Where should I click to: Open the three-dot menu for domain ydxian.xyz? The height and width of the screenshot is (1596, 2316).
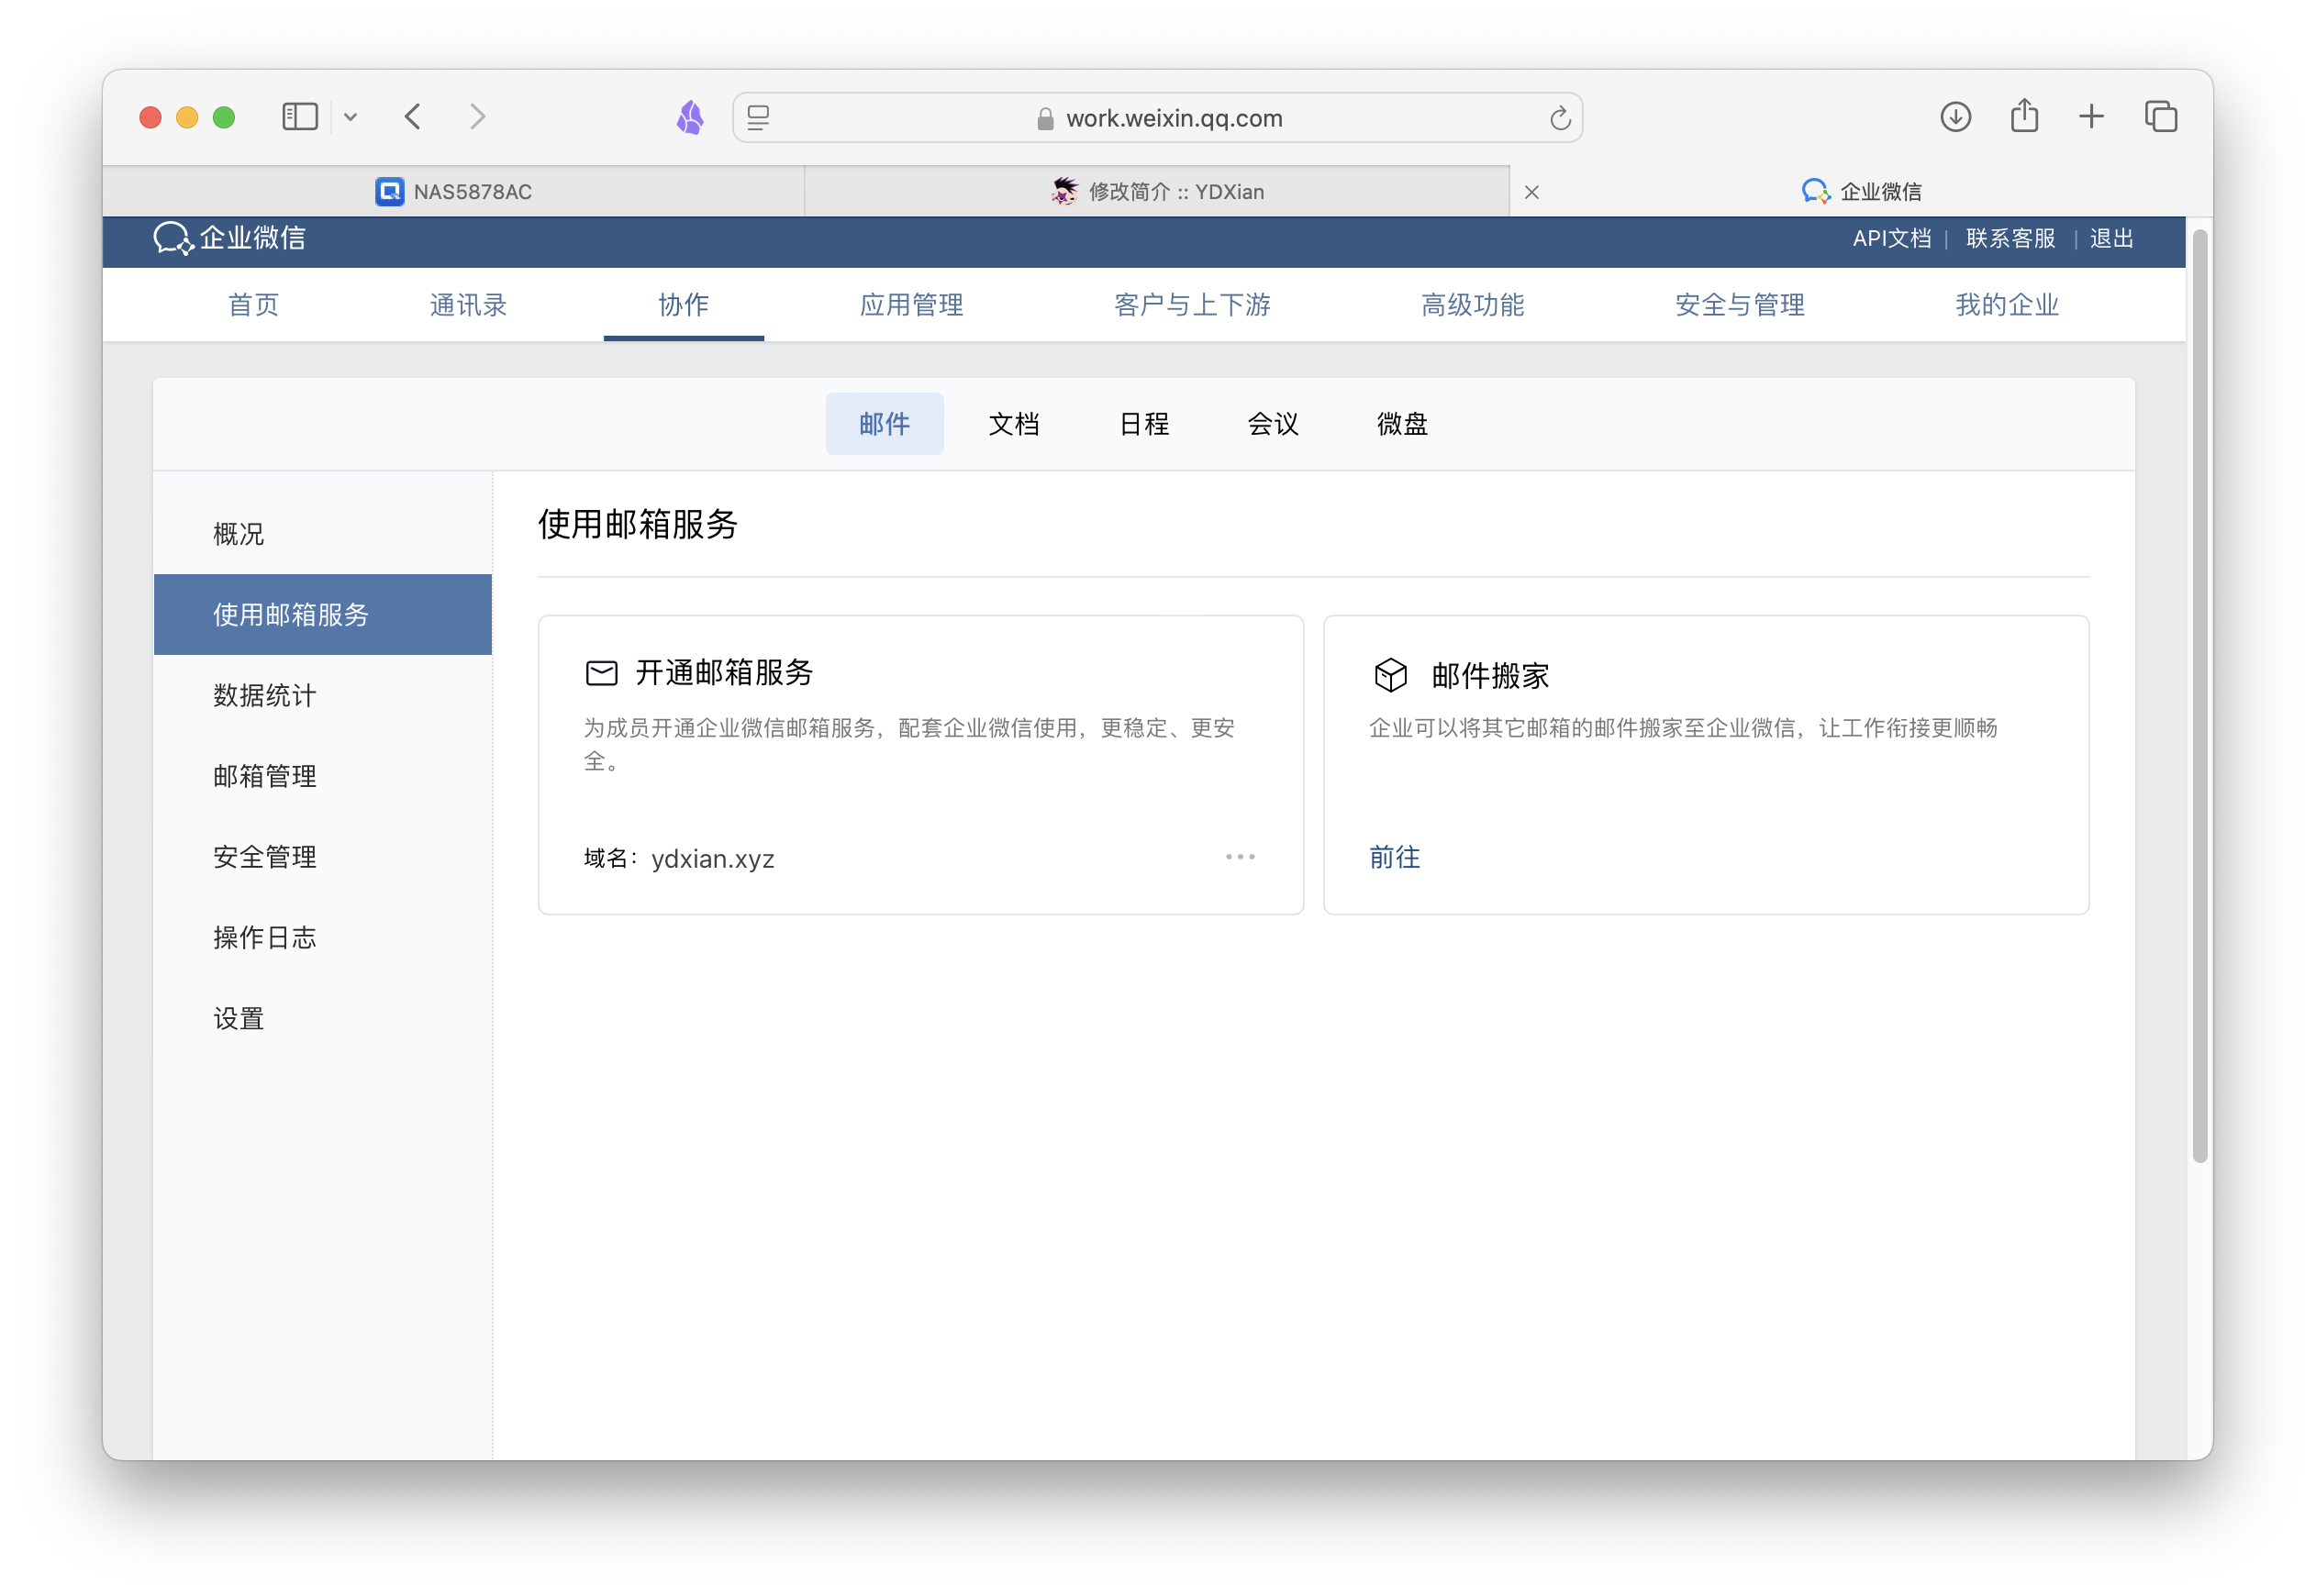coord(1240,857)
